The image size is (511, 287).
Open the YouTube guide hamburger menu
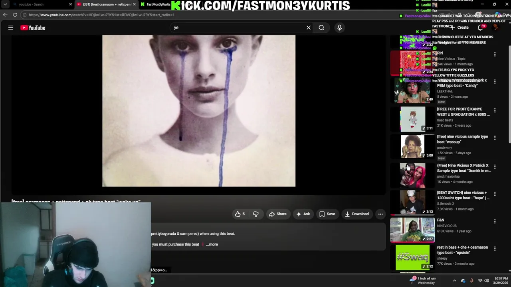pos(11,28)
